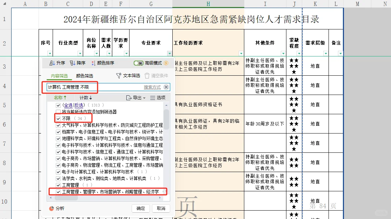Select column H header
This screenshot has height=219, width=391.
point(208,4)
